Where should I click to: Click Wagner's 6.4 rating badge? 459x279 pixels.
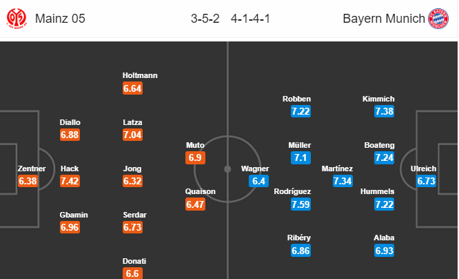click(x=258, y=181)
